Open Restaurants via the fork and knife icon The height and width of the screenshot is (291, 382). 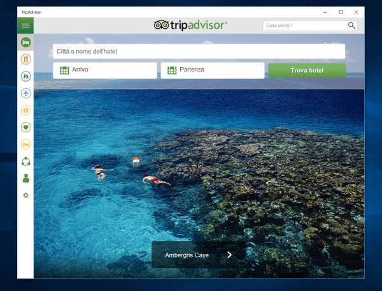[x=25, y=59]
